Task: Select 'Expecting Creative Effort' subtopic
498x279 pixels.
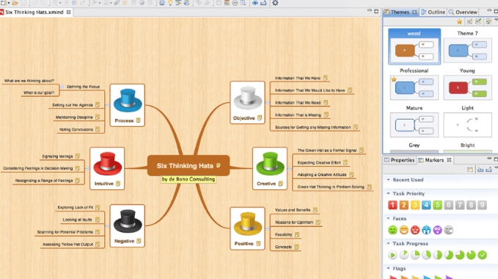Action: [x=319, y=163]
